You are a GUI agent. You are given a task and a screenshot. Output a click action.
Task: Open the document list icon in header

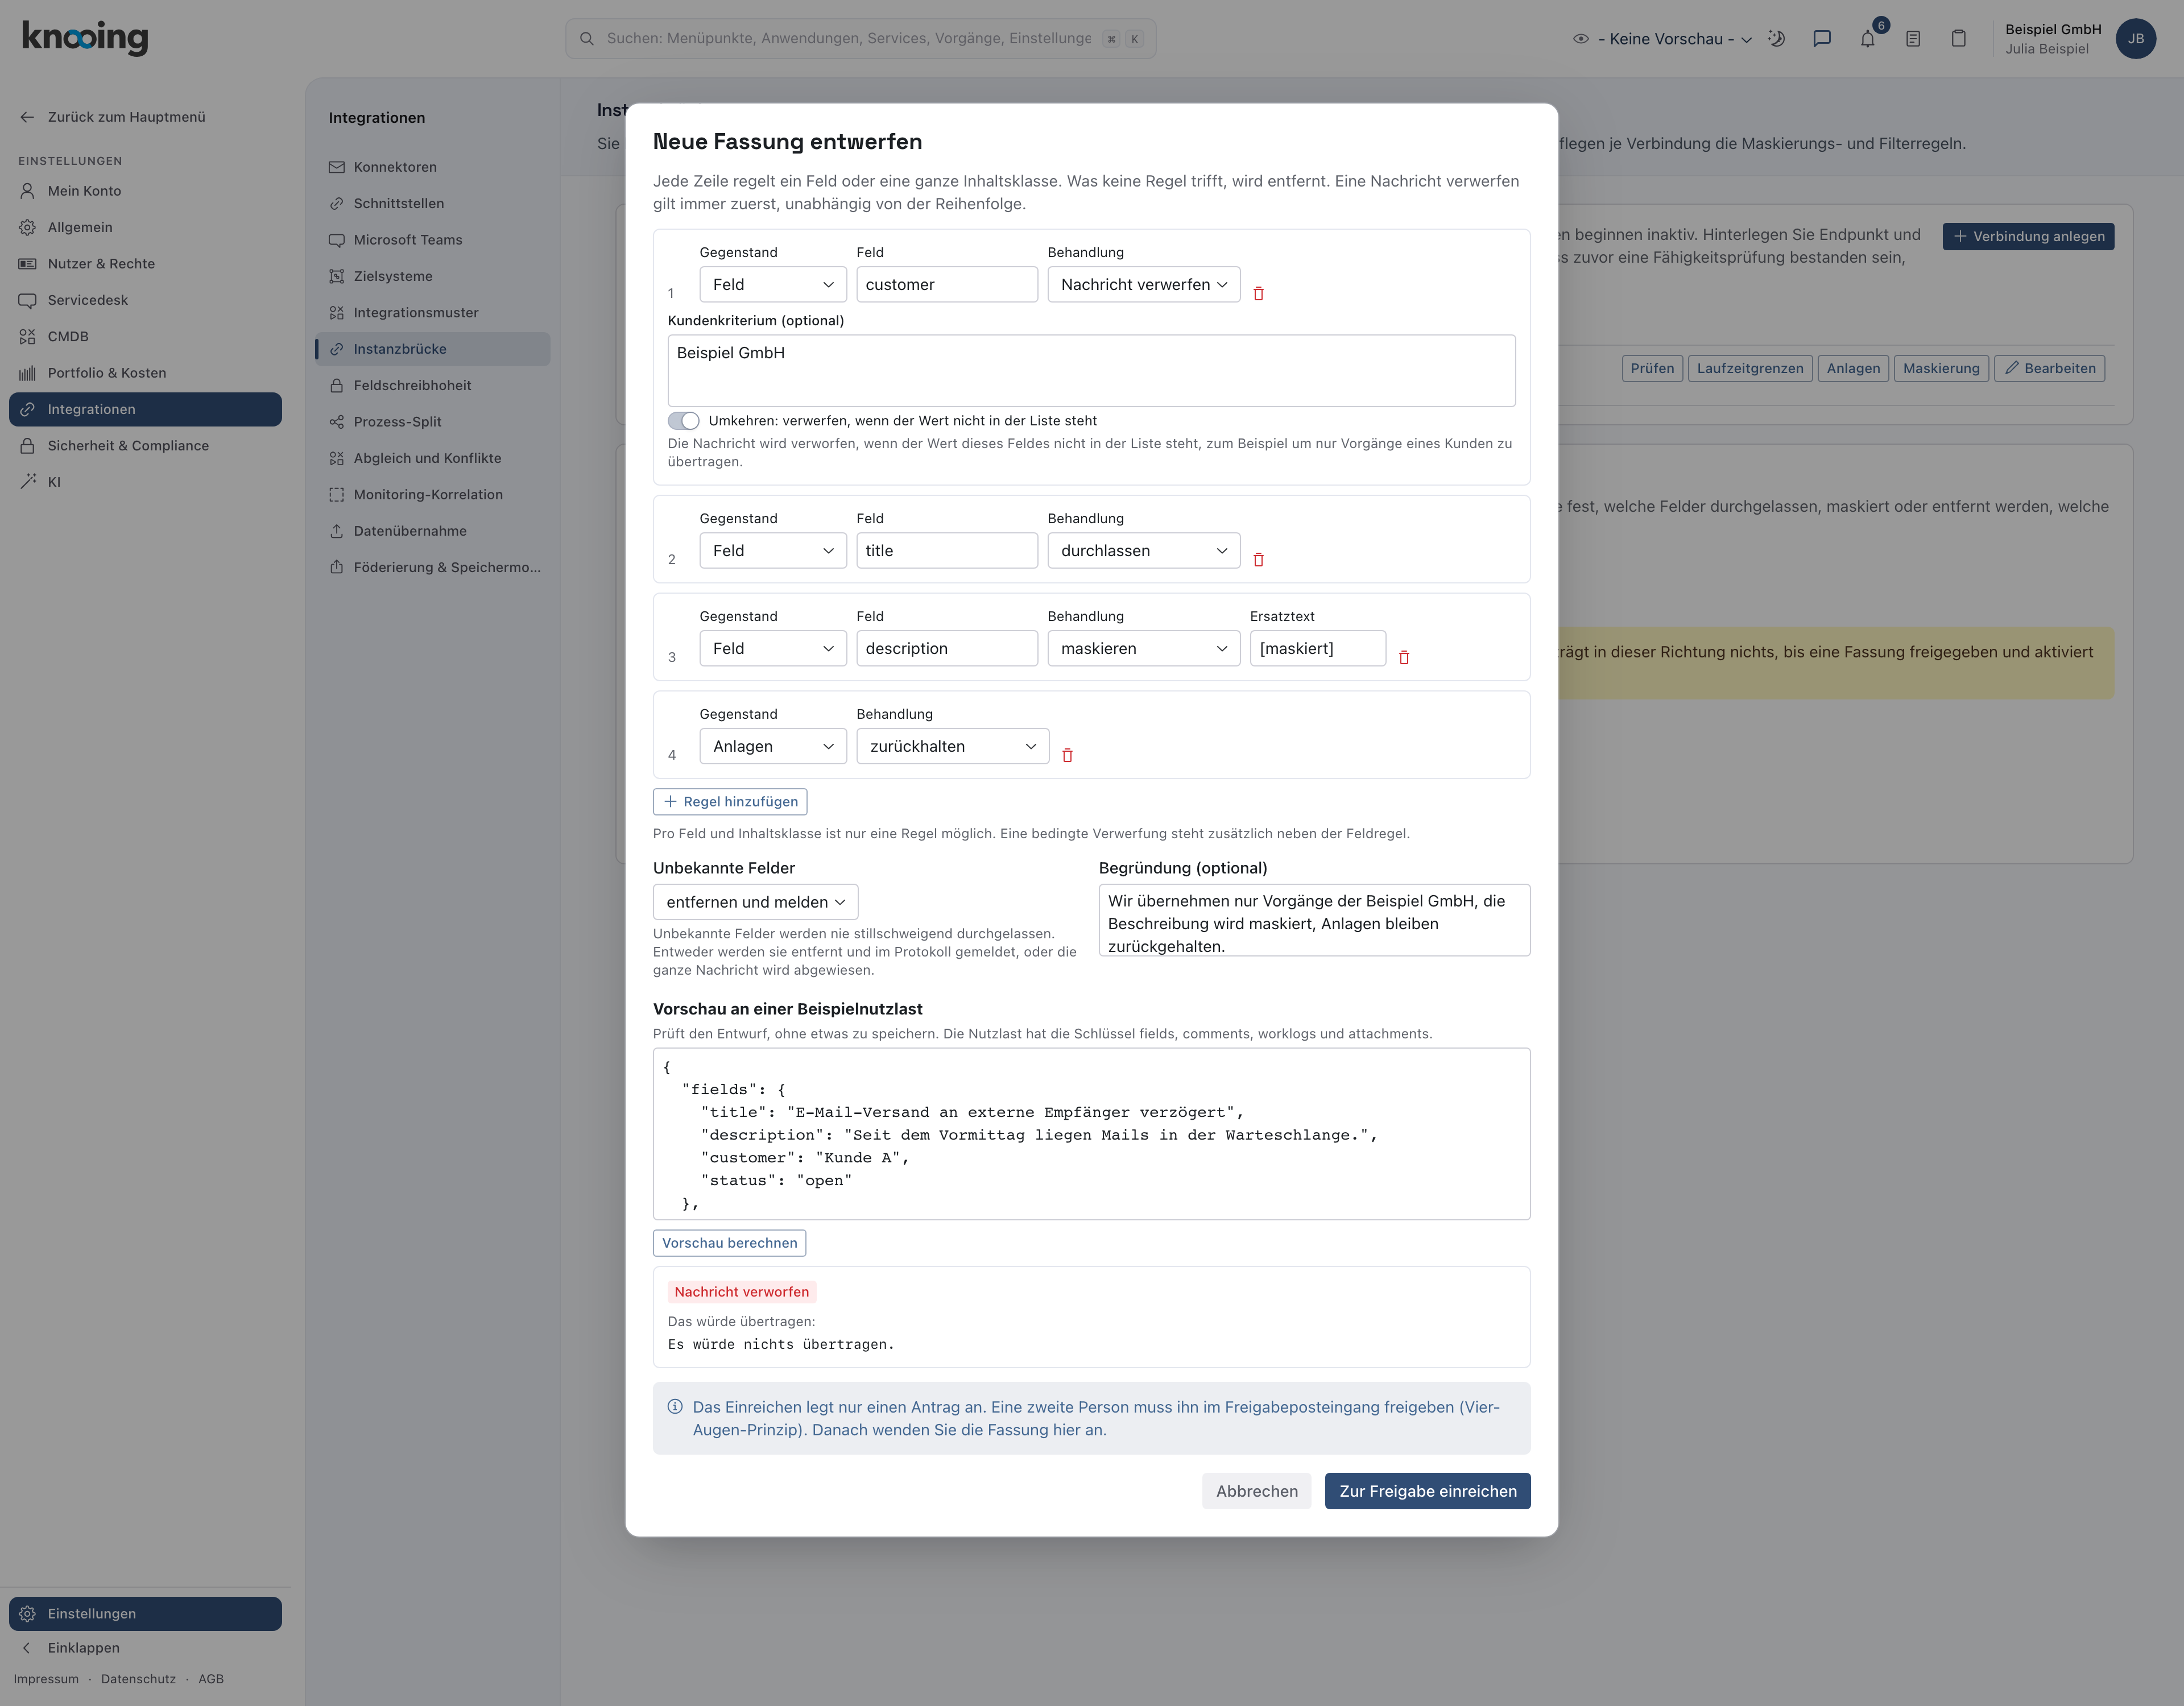[1913, 39]
